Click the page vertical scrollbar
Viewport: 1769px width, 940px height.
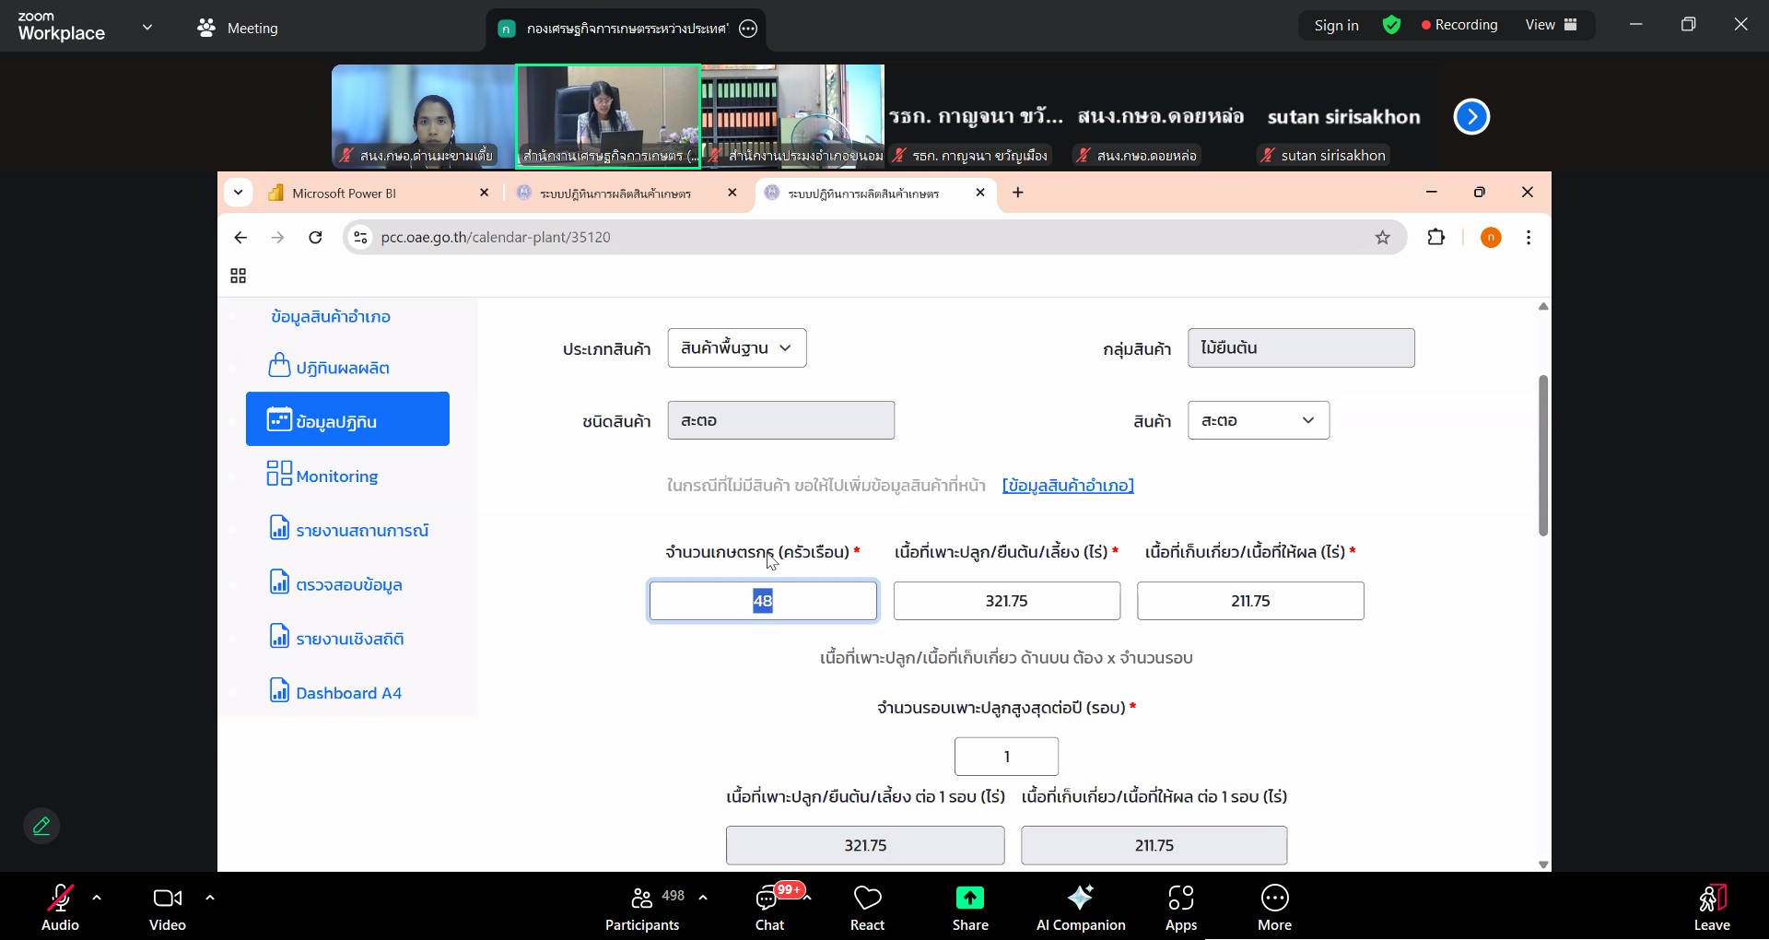(x=1543, y=455)
